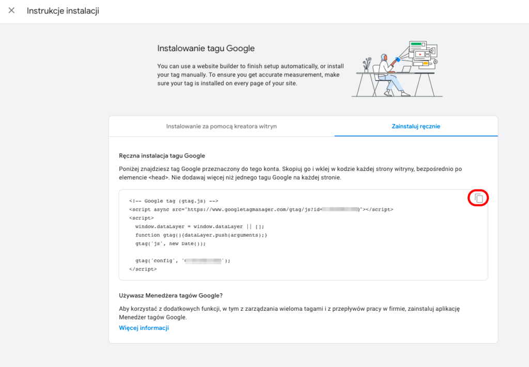The height and width of the screenshot is (367, 529).
Task: Select the Zainstaluj ręcznie tab
Action: (x=416, y=126)
